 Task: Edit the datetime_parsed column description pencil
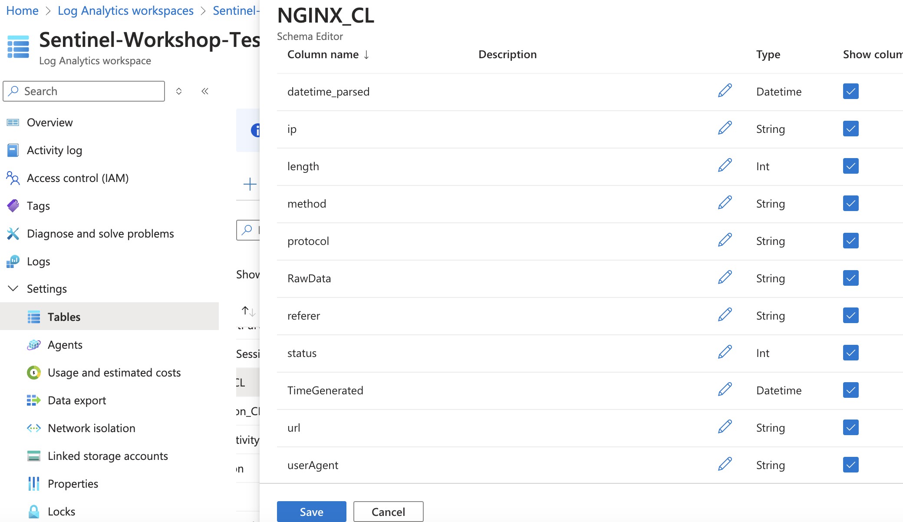[x=725, y=91]
